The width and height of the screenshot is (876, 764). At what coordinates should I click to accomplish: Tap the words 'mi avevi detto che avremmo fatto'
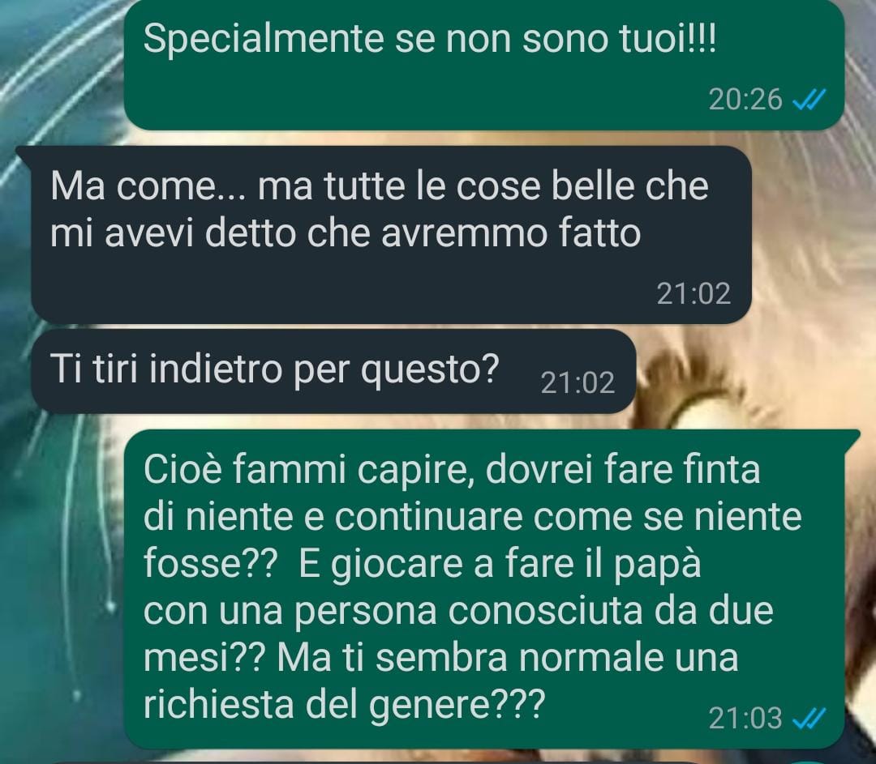click(x=346, y=233)
